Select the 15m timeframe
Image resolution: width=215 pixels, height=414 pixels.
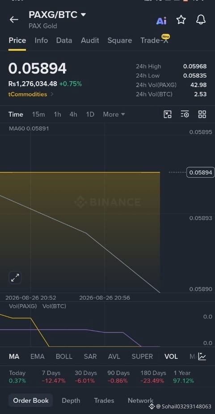click(38, 114)
